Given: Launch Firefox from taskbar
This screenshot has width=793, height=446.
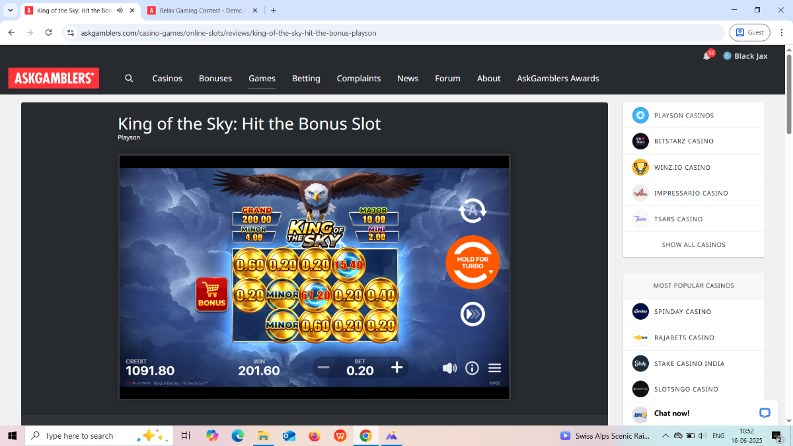Looking at the screenshot, I should point(315,435).
